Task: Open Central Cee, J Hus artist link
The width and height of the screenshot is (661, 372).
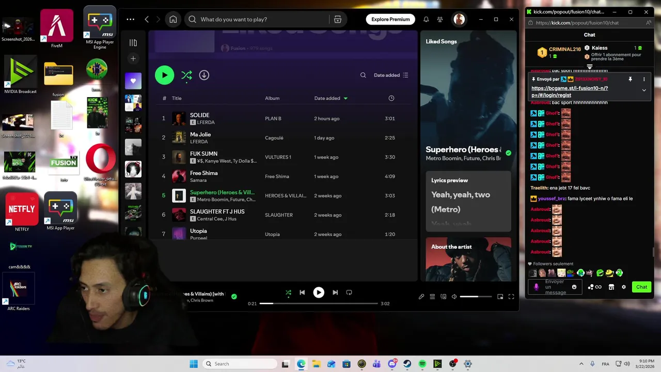Action: pyautogui.click(x=216, y=219)
